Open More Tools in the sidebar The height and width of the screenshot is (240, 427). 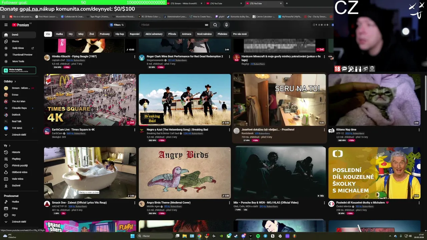19,61
